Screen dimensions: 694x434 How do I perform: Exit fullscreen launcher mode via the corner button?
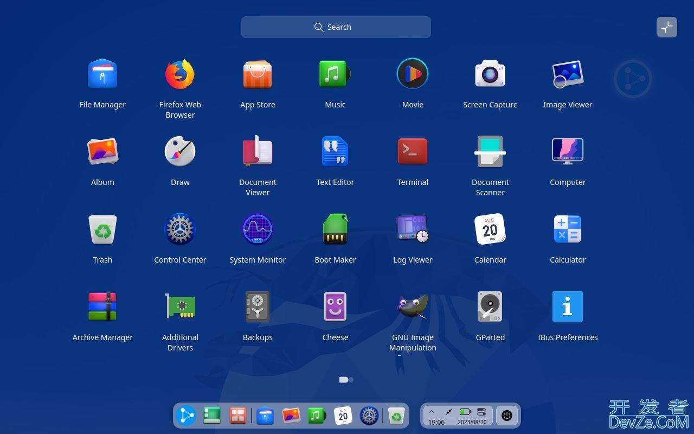point(667,27)
